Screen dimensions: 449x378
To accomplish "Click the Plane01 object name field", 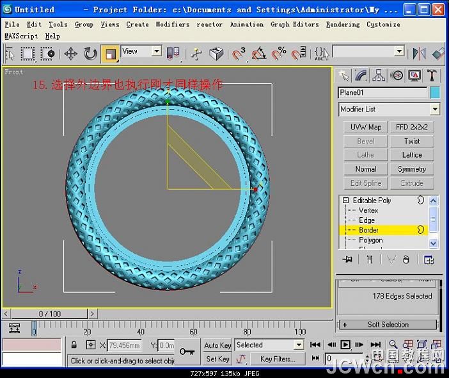I will click(x=382, y=93).
